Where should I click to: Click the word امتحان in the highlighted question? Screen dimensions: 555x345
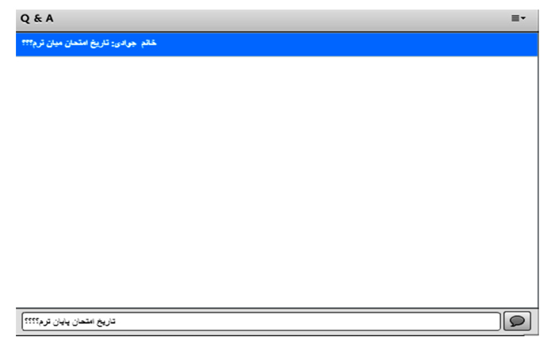(x=76, y=43)
